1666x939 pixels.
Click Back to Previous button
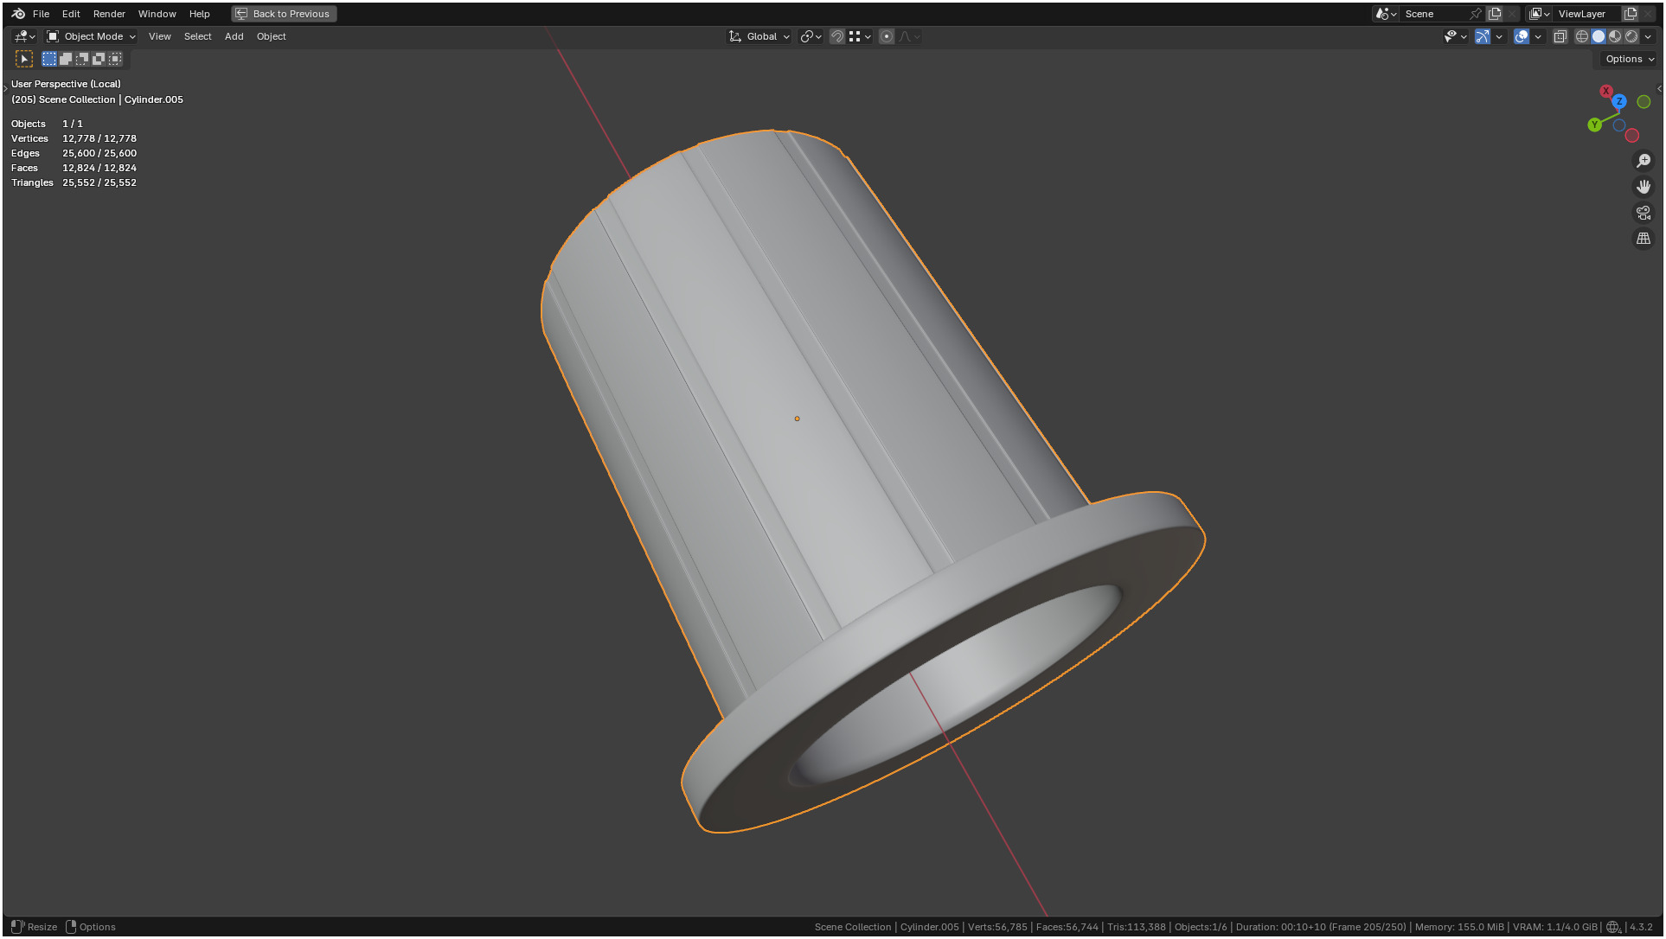(284, 14)
